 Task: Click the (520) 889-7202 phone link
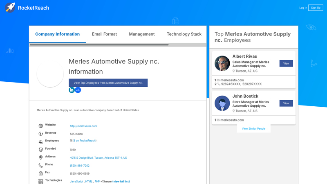pos(80,166)
